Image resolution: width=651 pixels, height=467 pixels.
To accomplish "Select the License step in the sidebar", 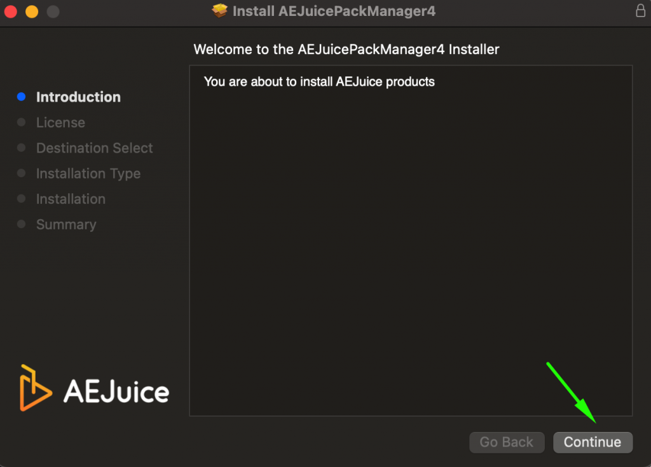I will click(60, 122).
